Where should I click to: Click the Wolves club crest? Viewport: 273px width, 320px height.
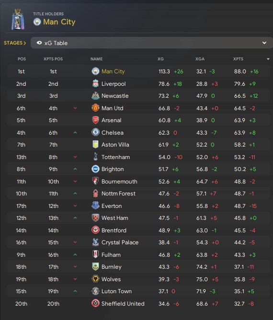(x=95, y=279)
